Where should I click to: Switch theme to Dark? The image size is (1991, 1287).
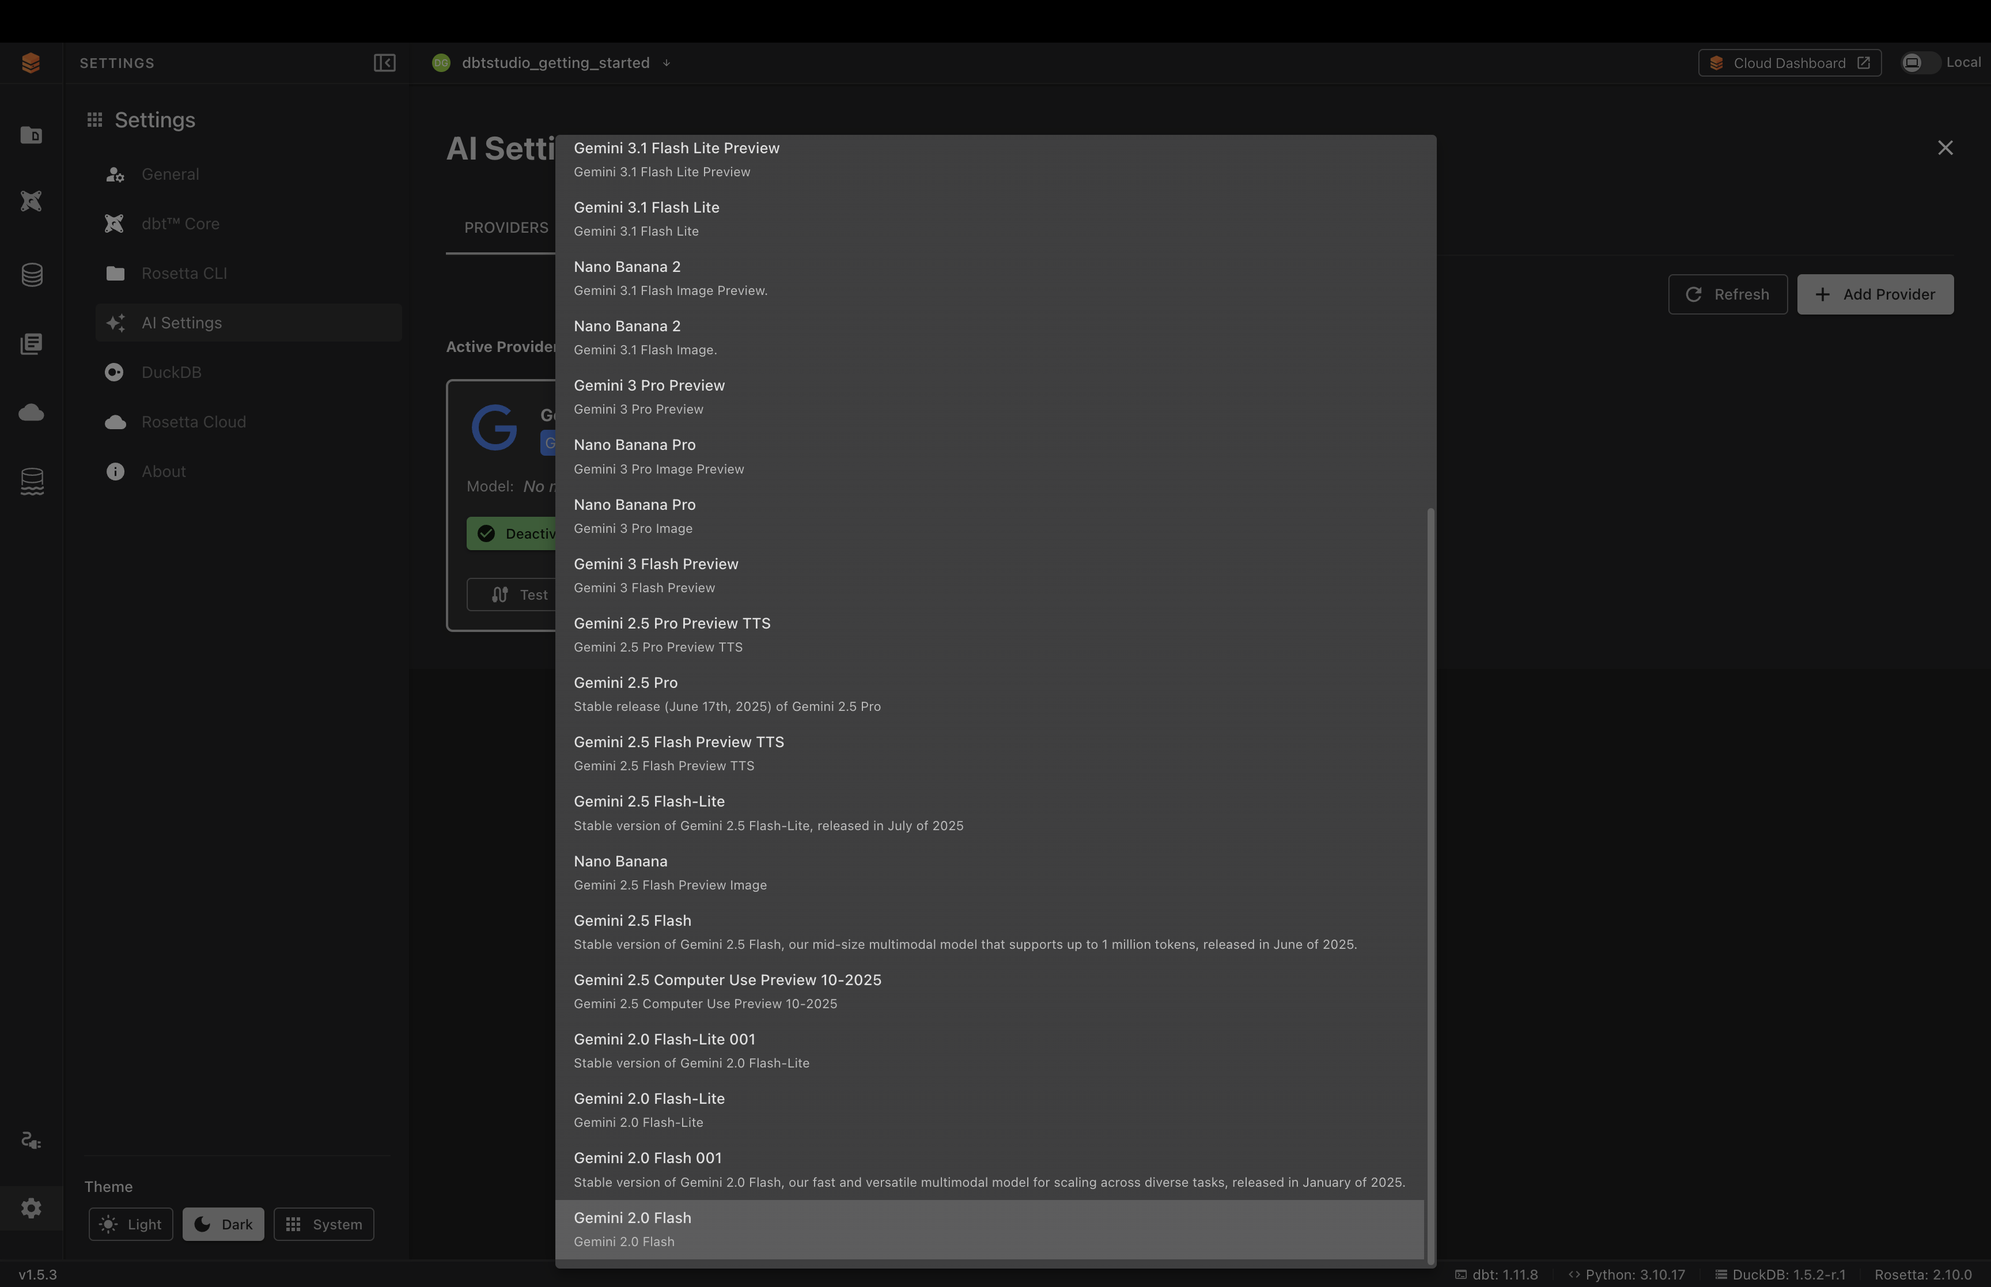pos(223,1224)
